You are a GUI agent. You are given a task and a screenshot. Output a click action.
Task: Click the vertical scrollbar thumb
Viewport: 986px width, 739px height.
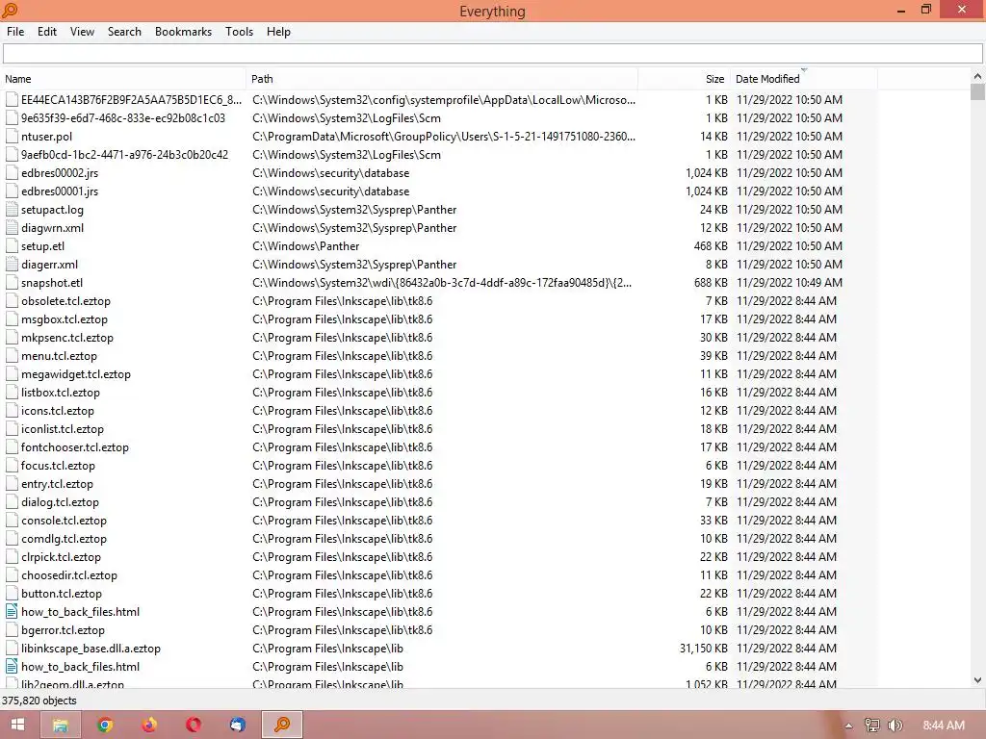977,91
